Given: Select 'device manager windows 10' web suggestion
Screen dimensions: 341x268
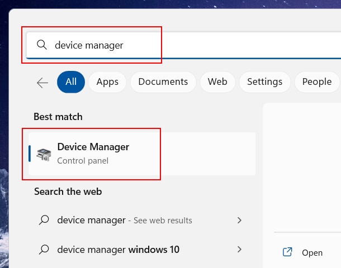Looking at the screenshot, I should (118, 250).
